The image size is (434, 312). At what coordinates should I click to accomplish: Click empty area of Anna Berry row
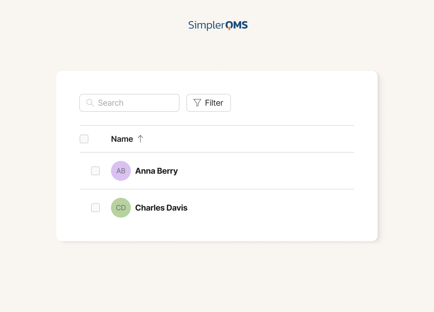coord(266,171)
